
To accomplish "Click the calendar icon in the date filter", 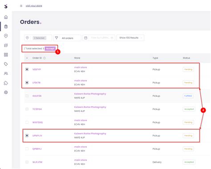I will (x=86, y=38).
